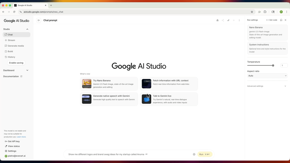Open Generate native speech with Gemini card

pyautogui.click(x=109, y=99)
